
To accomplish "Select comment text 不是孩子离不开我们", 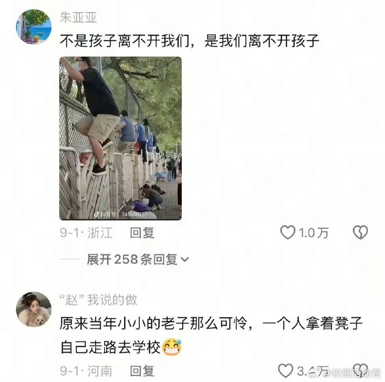I will [x=124, y=41].
